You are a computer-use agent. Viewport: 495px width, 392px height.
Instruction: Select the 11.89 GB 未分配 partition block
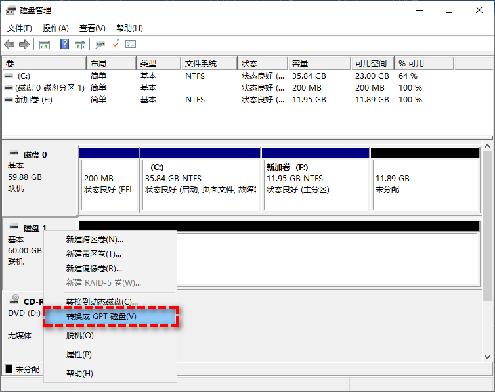425,183
